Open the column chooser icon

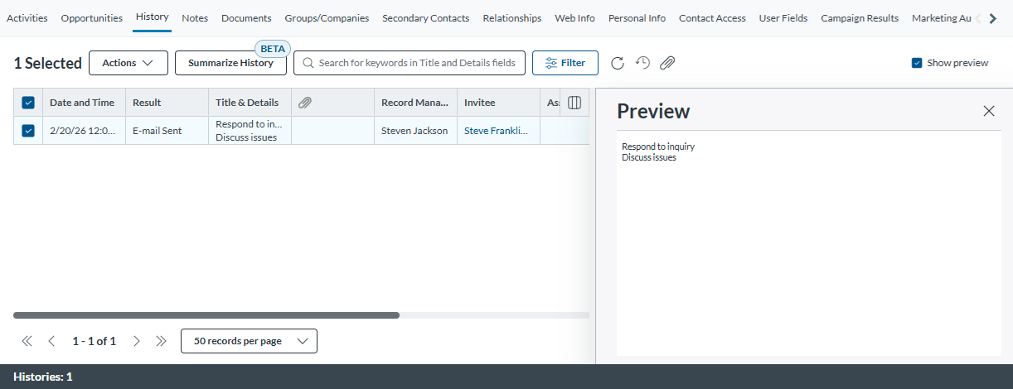[x=574, y=103]
